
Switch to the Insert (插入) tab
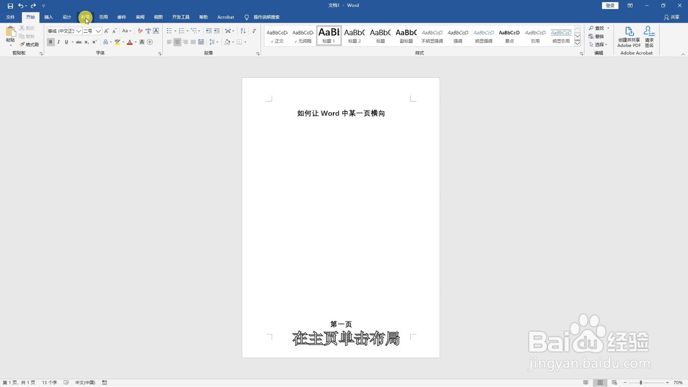point(49,17)
